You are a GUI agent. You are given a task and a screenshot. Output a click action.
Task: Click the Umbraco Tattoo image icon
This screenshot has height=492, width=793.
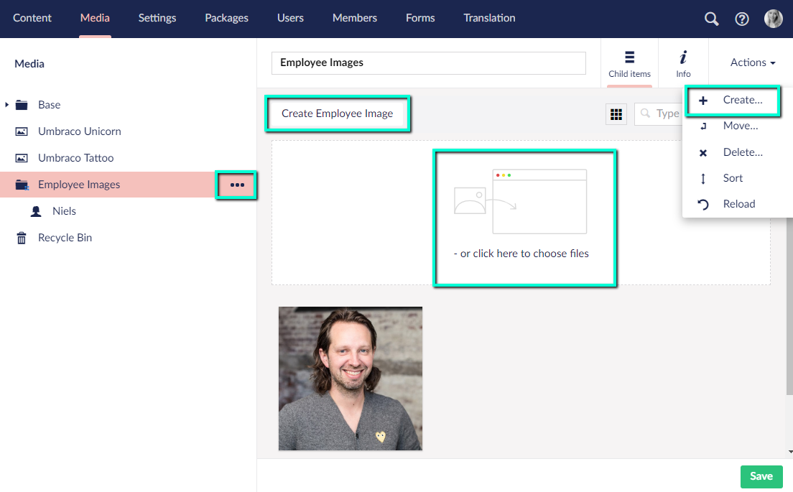22,158
